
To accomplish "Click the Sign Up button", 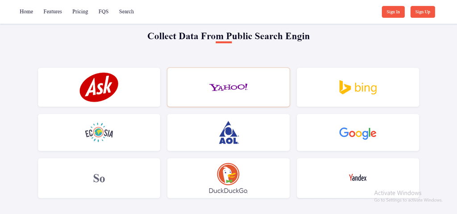I will pos(423,12).
